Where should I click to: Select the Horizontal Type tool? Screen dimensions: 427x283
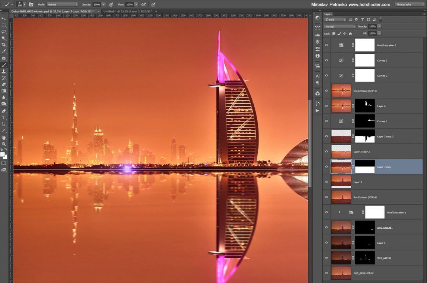(x=4, y=118)
